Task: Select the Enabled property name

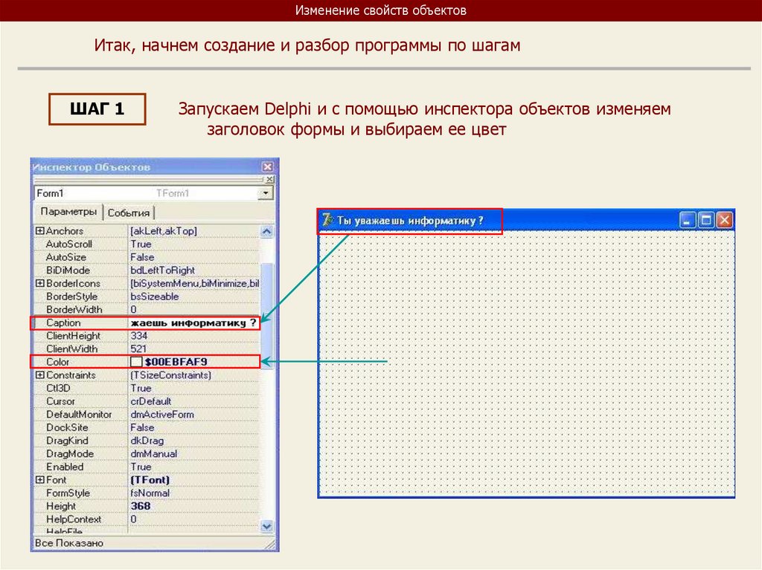Action: 65,467
